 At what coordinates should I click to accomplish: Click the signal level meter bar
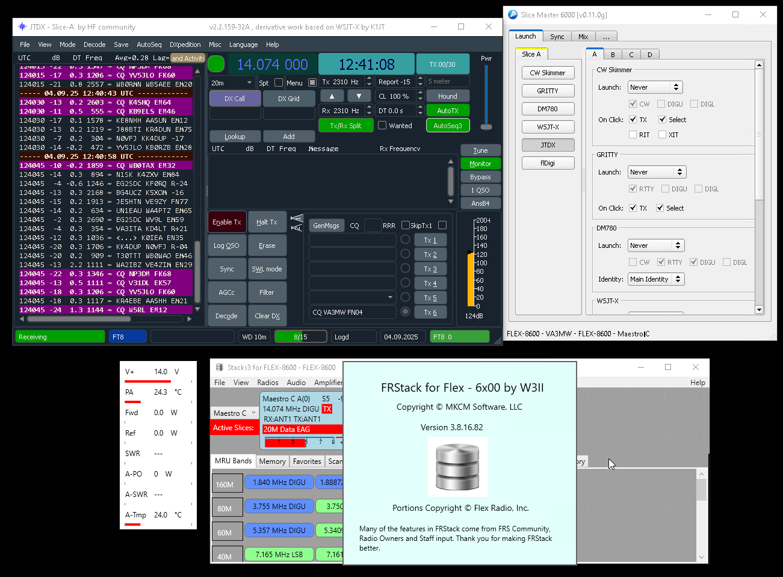click(471, 280)
